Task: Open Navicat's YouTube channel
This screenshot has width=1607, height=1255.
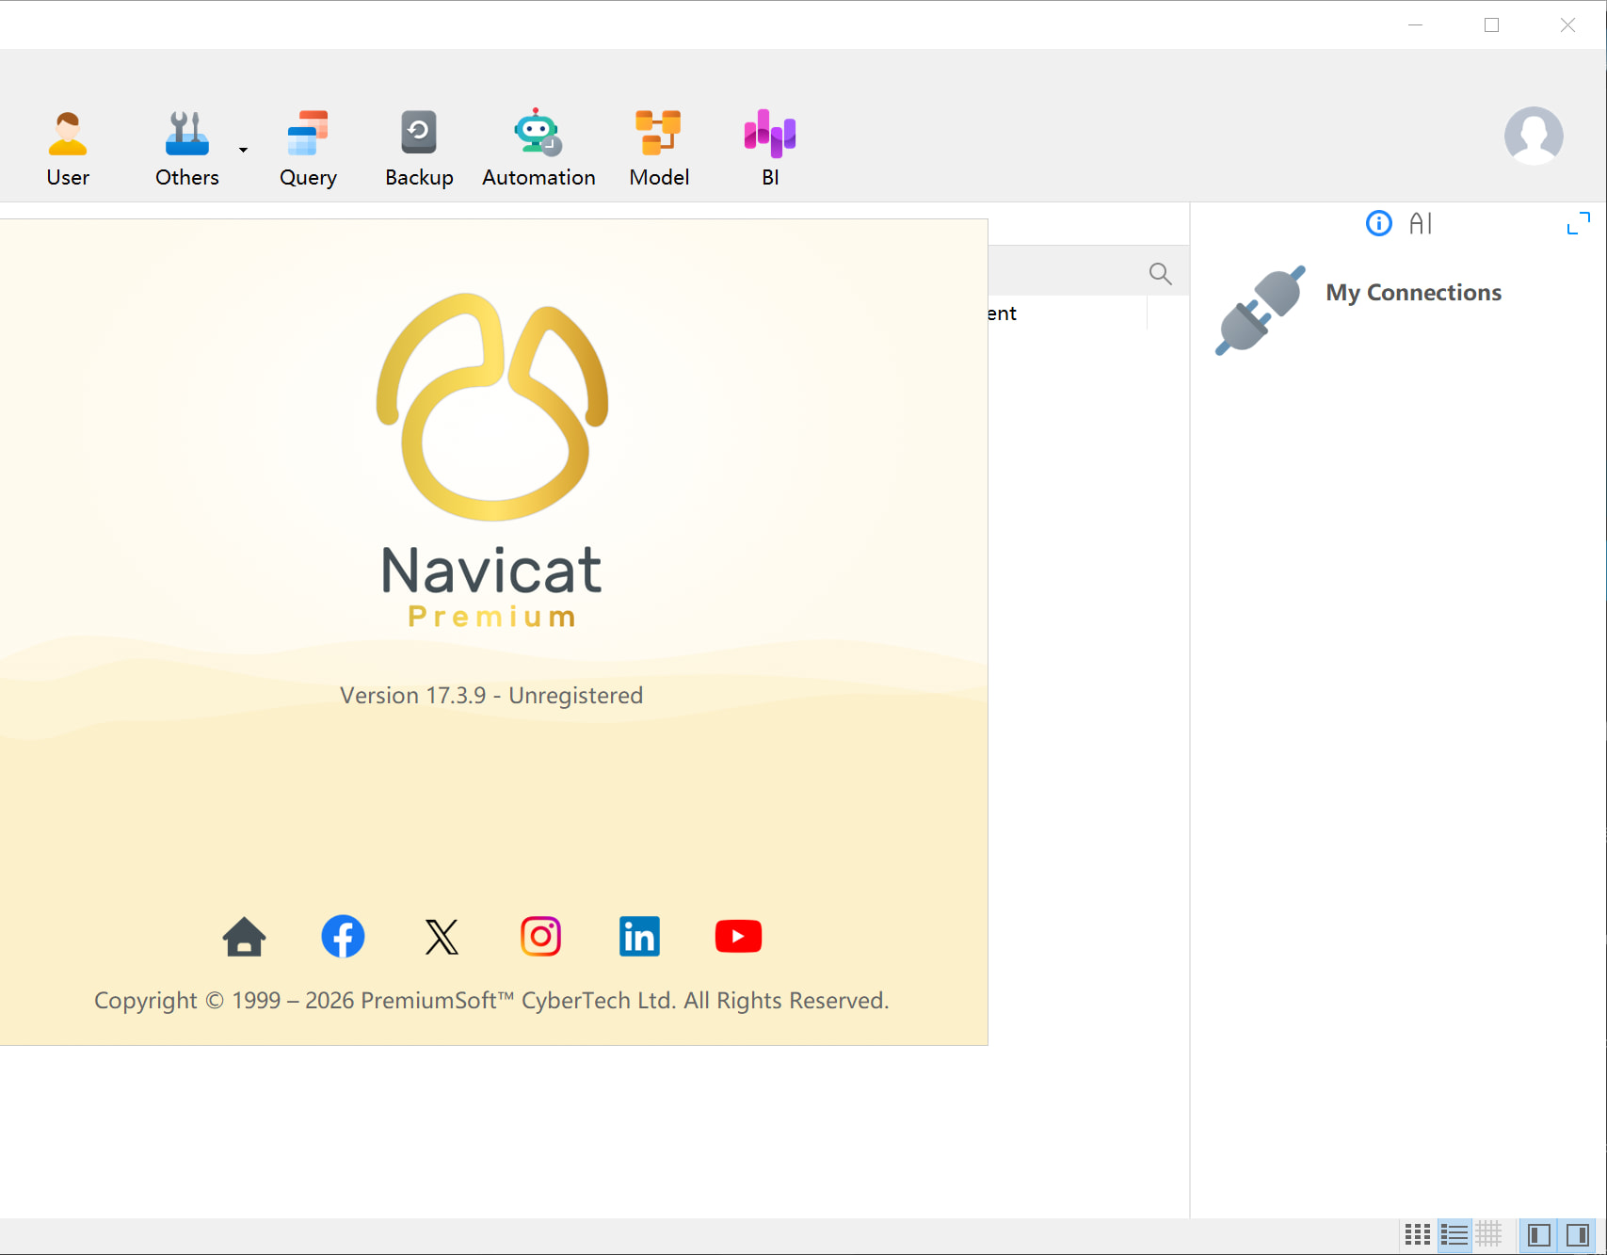Action: [x=738, y=937]
